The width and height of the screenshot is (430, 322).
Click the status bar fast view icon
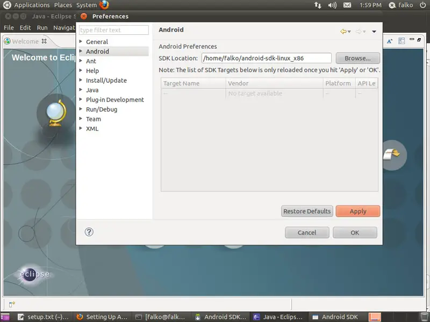tap(12, 304)
